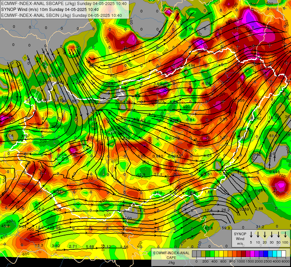Click the 5.68 value on the map
291x267 pixels.
(x=90, y=247)
